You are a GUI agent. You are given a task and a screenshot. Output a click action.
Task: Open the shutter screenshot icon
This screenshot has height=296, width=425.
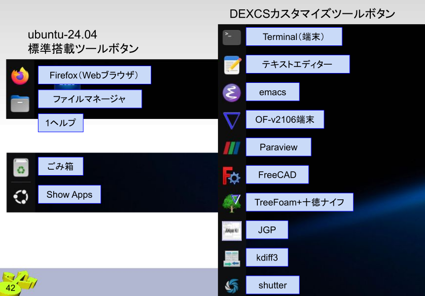click(x=232, y=286)
